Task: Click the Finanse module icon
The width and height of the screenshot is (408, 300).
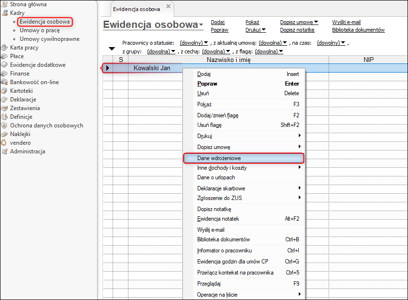Action: point(4,73)
